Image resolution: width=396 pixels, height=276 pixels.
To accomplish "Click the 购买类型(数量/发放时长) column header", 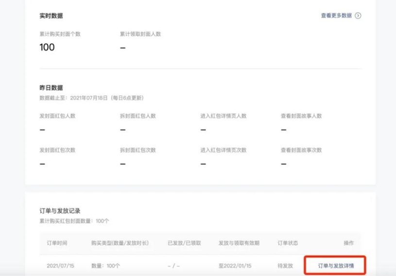I will [120, 243].
